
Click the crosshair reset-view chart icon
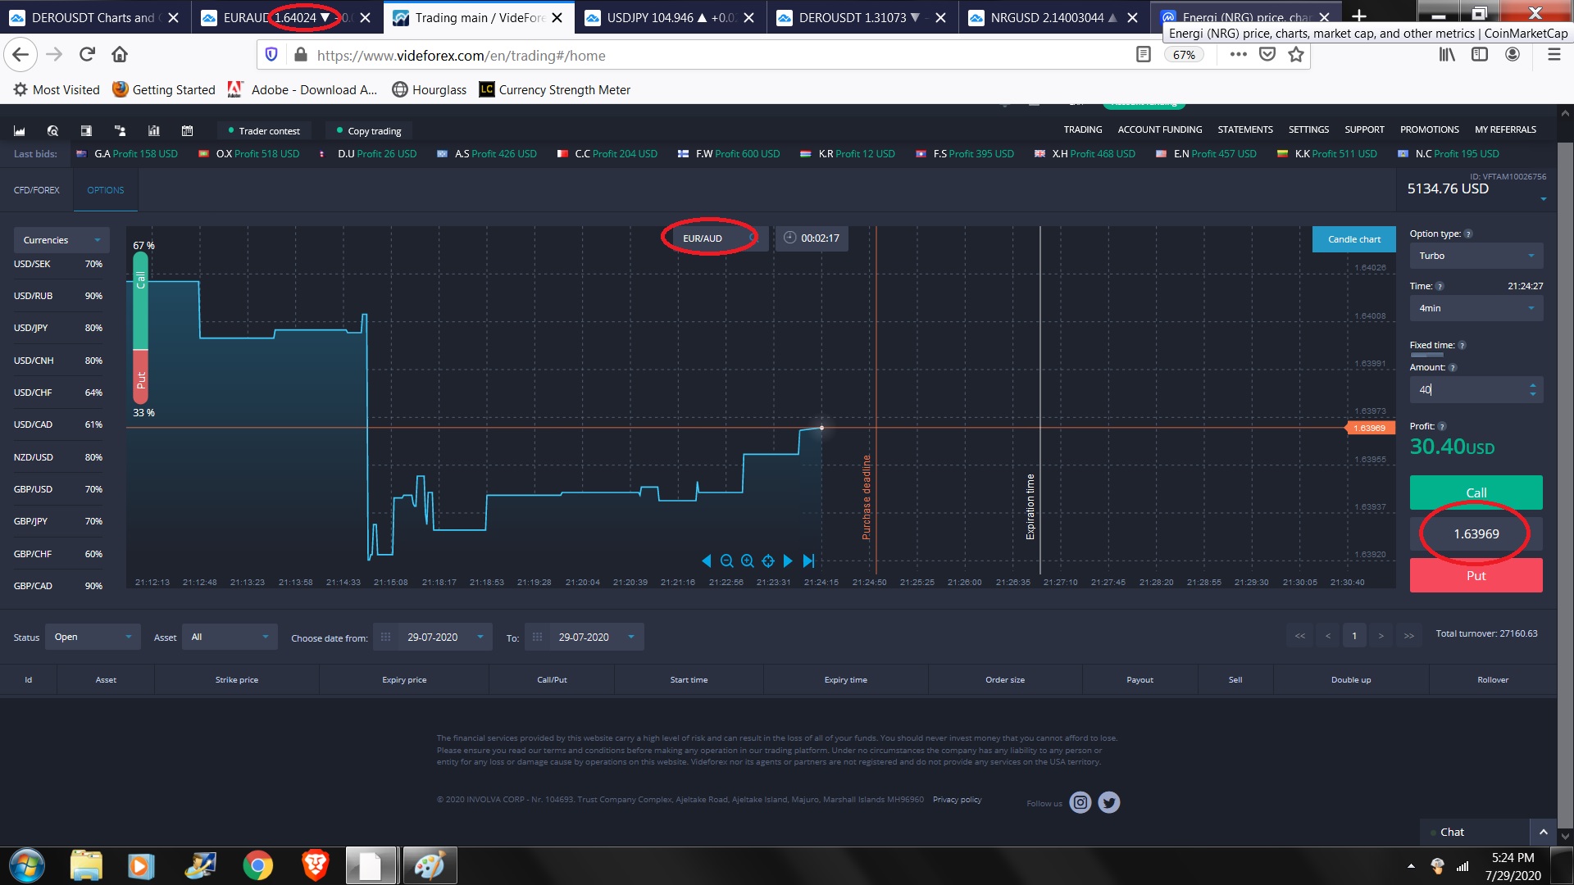(x=768, y=561)
